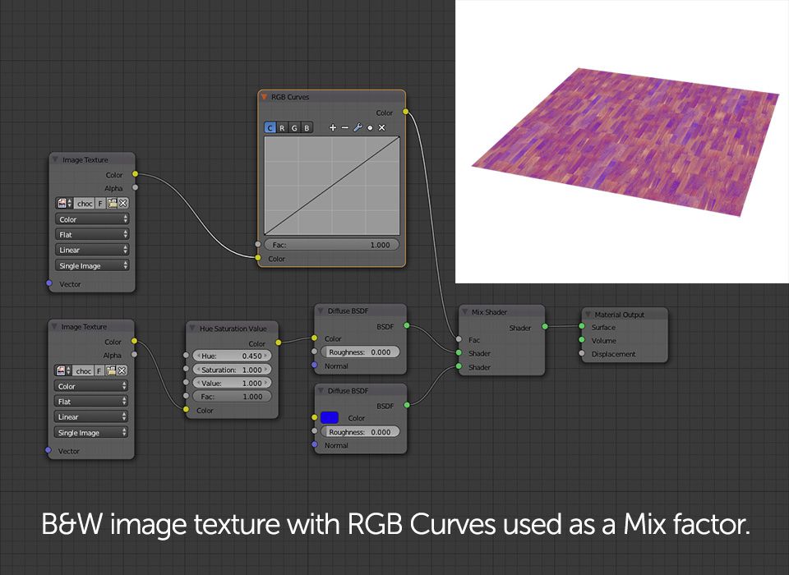Screen dimensions: 789x575
Task: Click the Mix Shader node header
Action: 501,312
